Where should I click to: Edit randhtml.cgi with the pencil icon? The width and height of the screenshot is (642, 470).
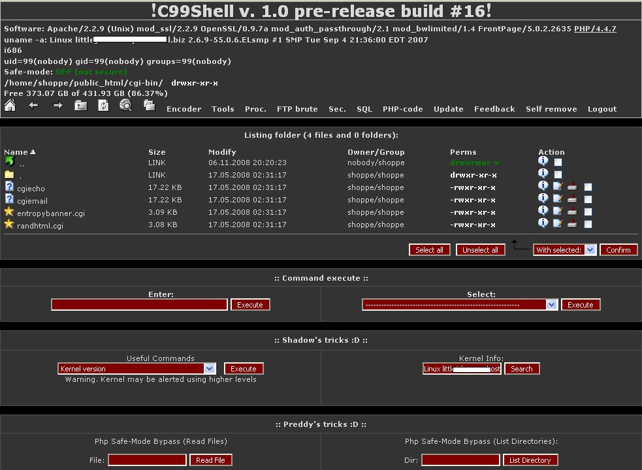[x=558, y=223]
